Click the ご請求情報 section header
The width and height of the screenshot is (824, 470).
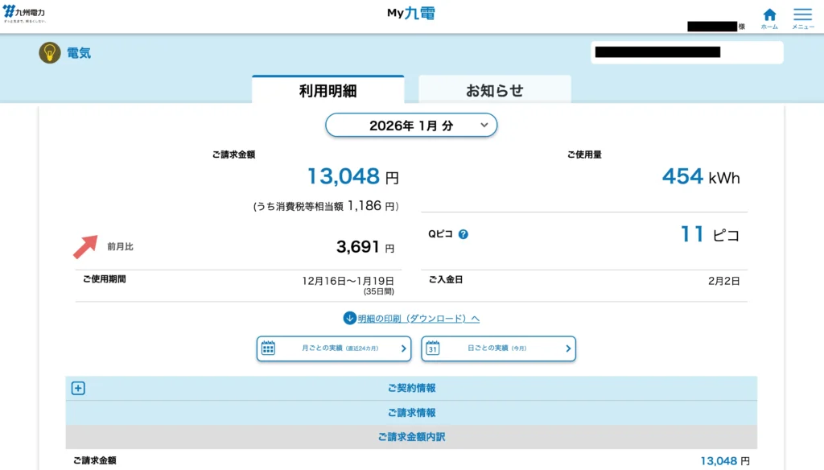411,413
